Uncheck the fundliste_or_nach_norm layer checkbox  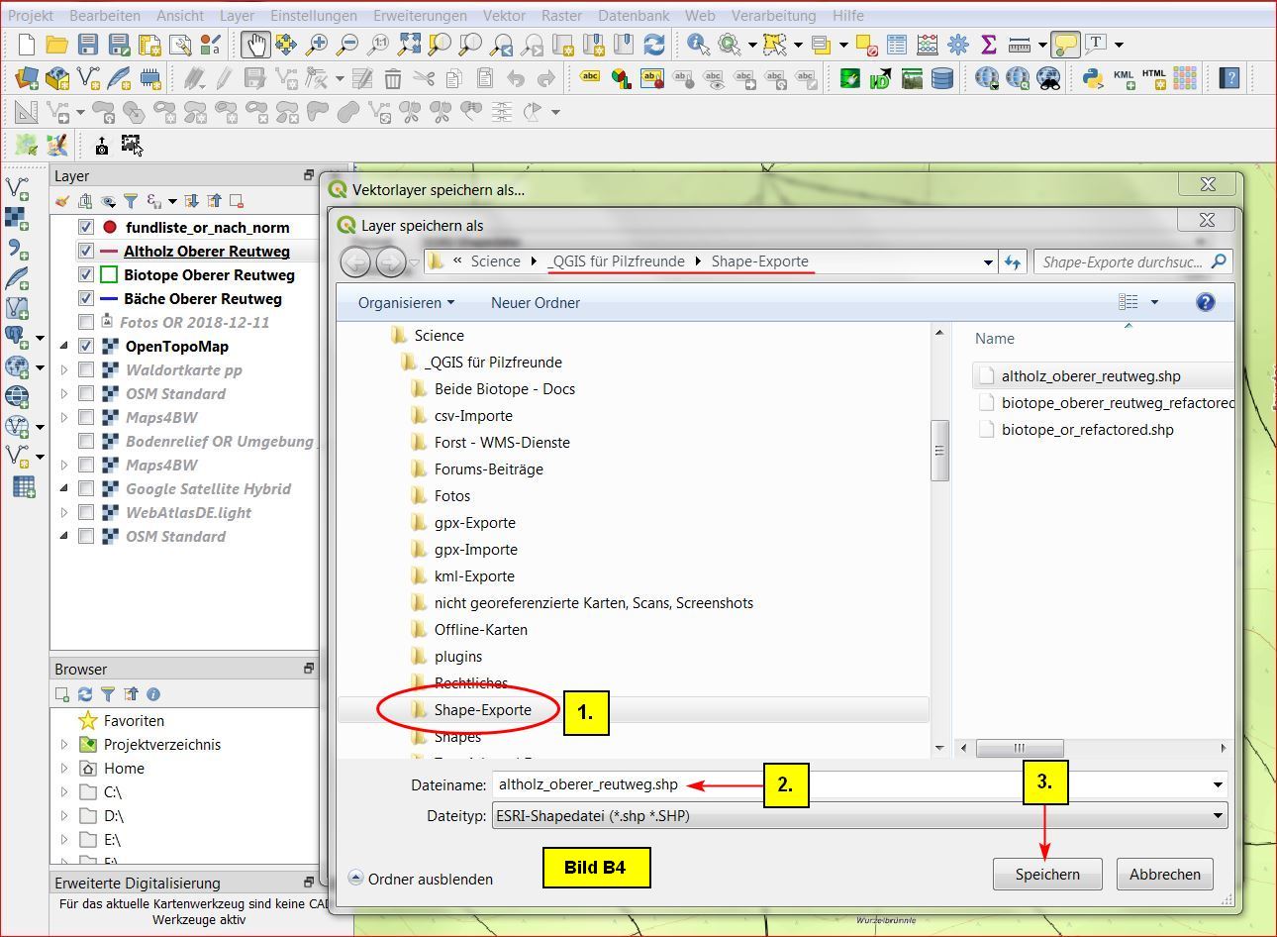click(86, 228)
